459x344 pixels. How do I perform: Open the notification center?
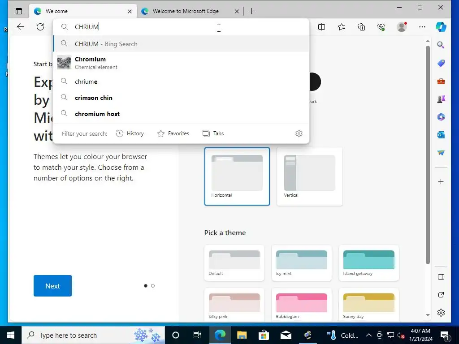click(445, 335)
